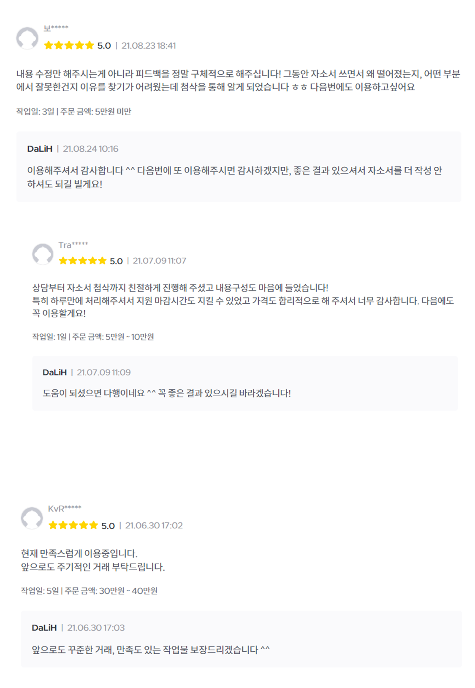Image resolution: width=475 pixels, height=688 pixels.
Task: Click the profile avatar of reviewer Tra*****
Action: 43,254
